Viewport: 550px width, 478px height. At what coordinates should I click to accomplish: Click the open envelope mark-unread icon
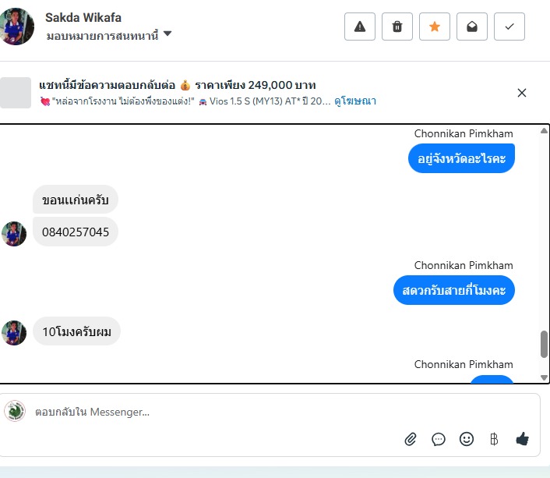coord(472,27)
